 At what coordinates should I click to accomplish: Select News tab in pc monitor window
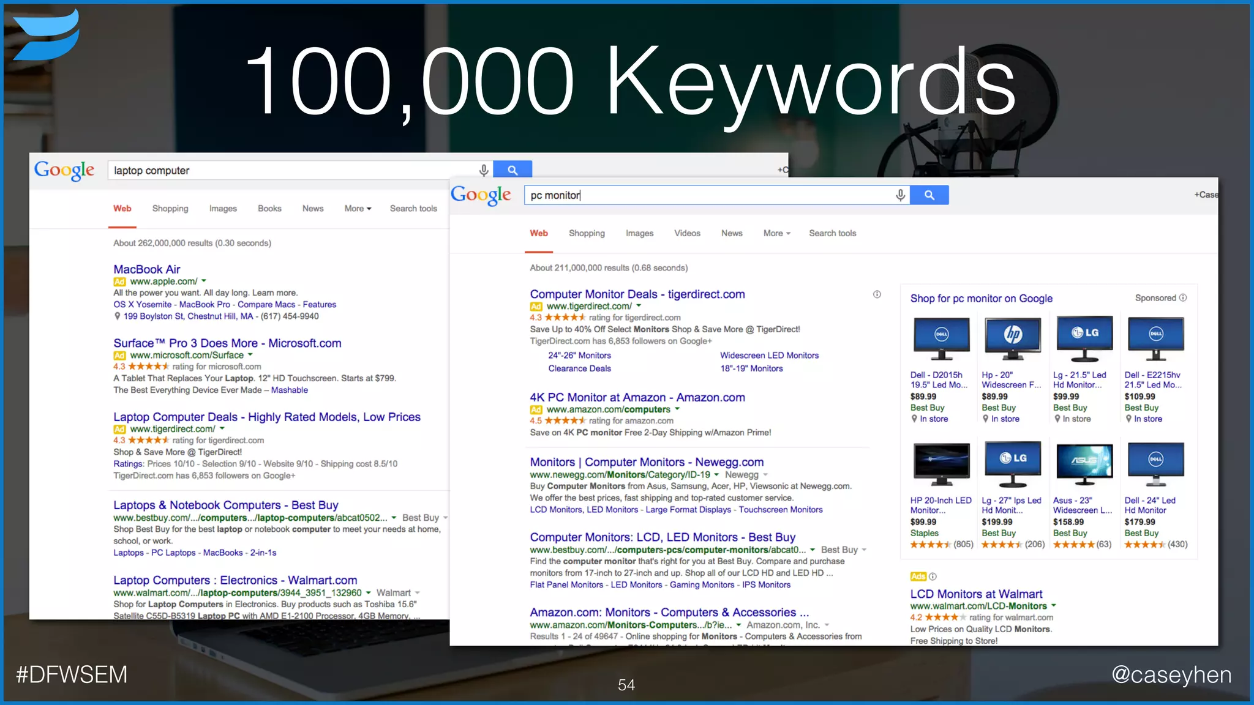point(732,233)
